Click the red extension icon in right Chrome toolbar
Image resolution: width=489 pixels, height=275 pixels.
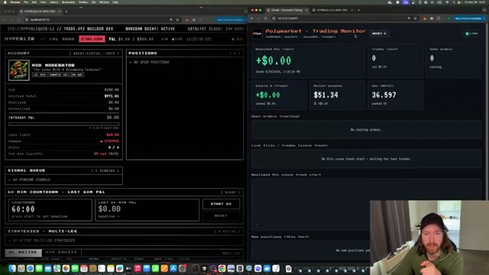425,18
